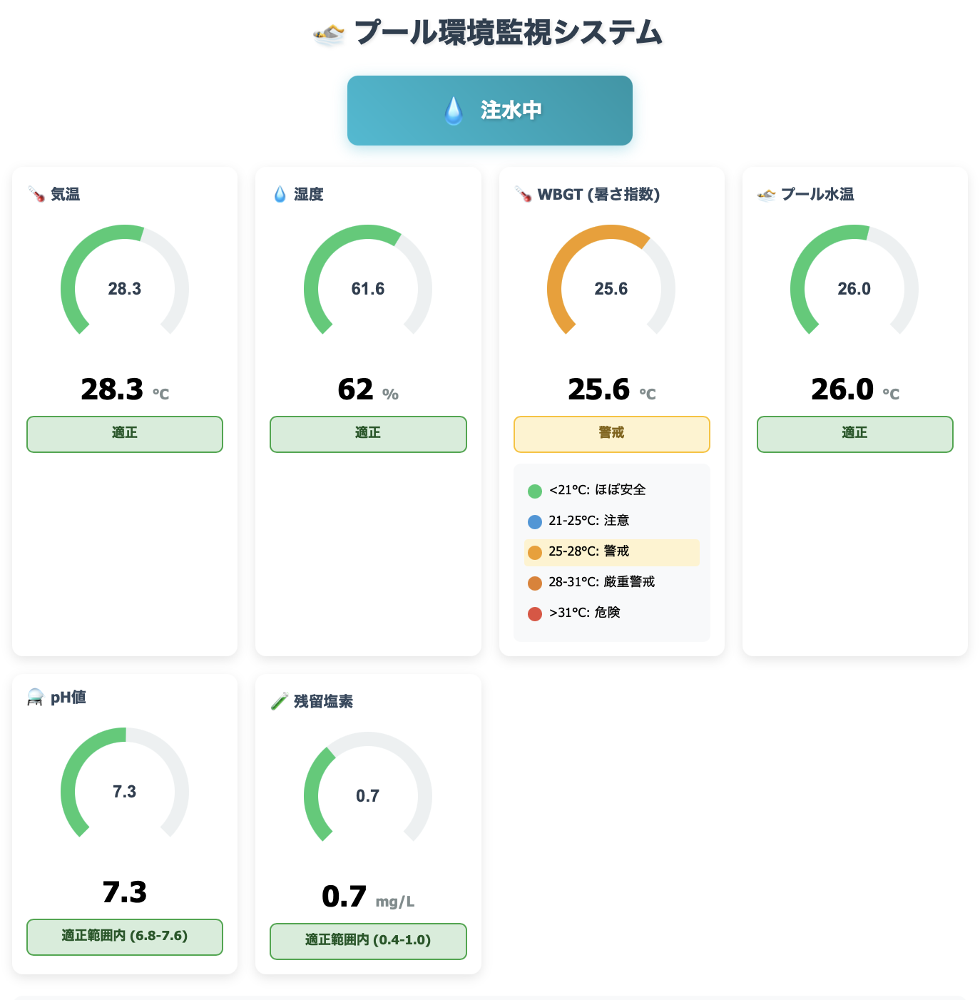Click the 警戒 status badge under WBGT
Viewport: 980px width, 1000px height.
[611, 434]
